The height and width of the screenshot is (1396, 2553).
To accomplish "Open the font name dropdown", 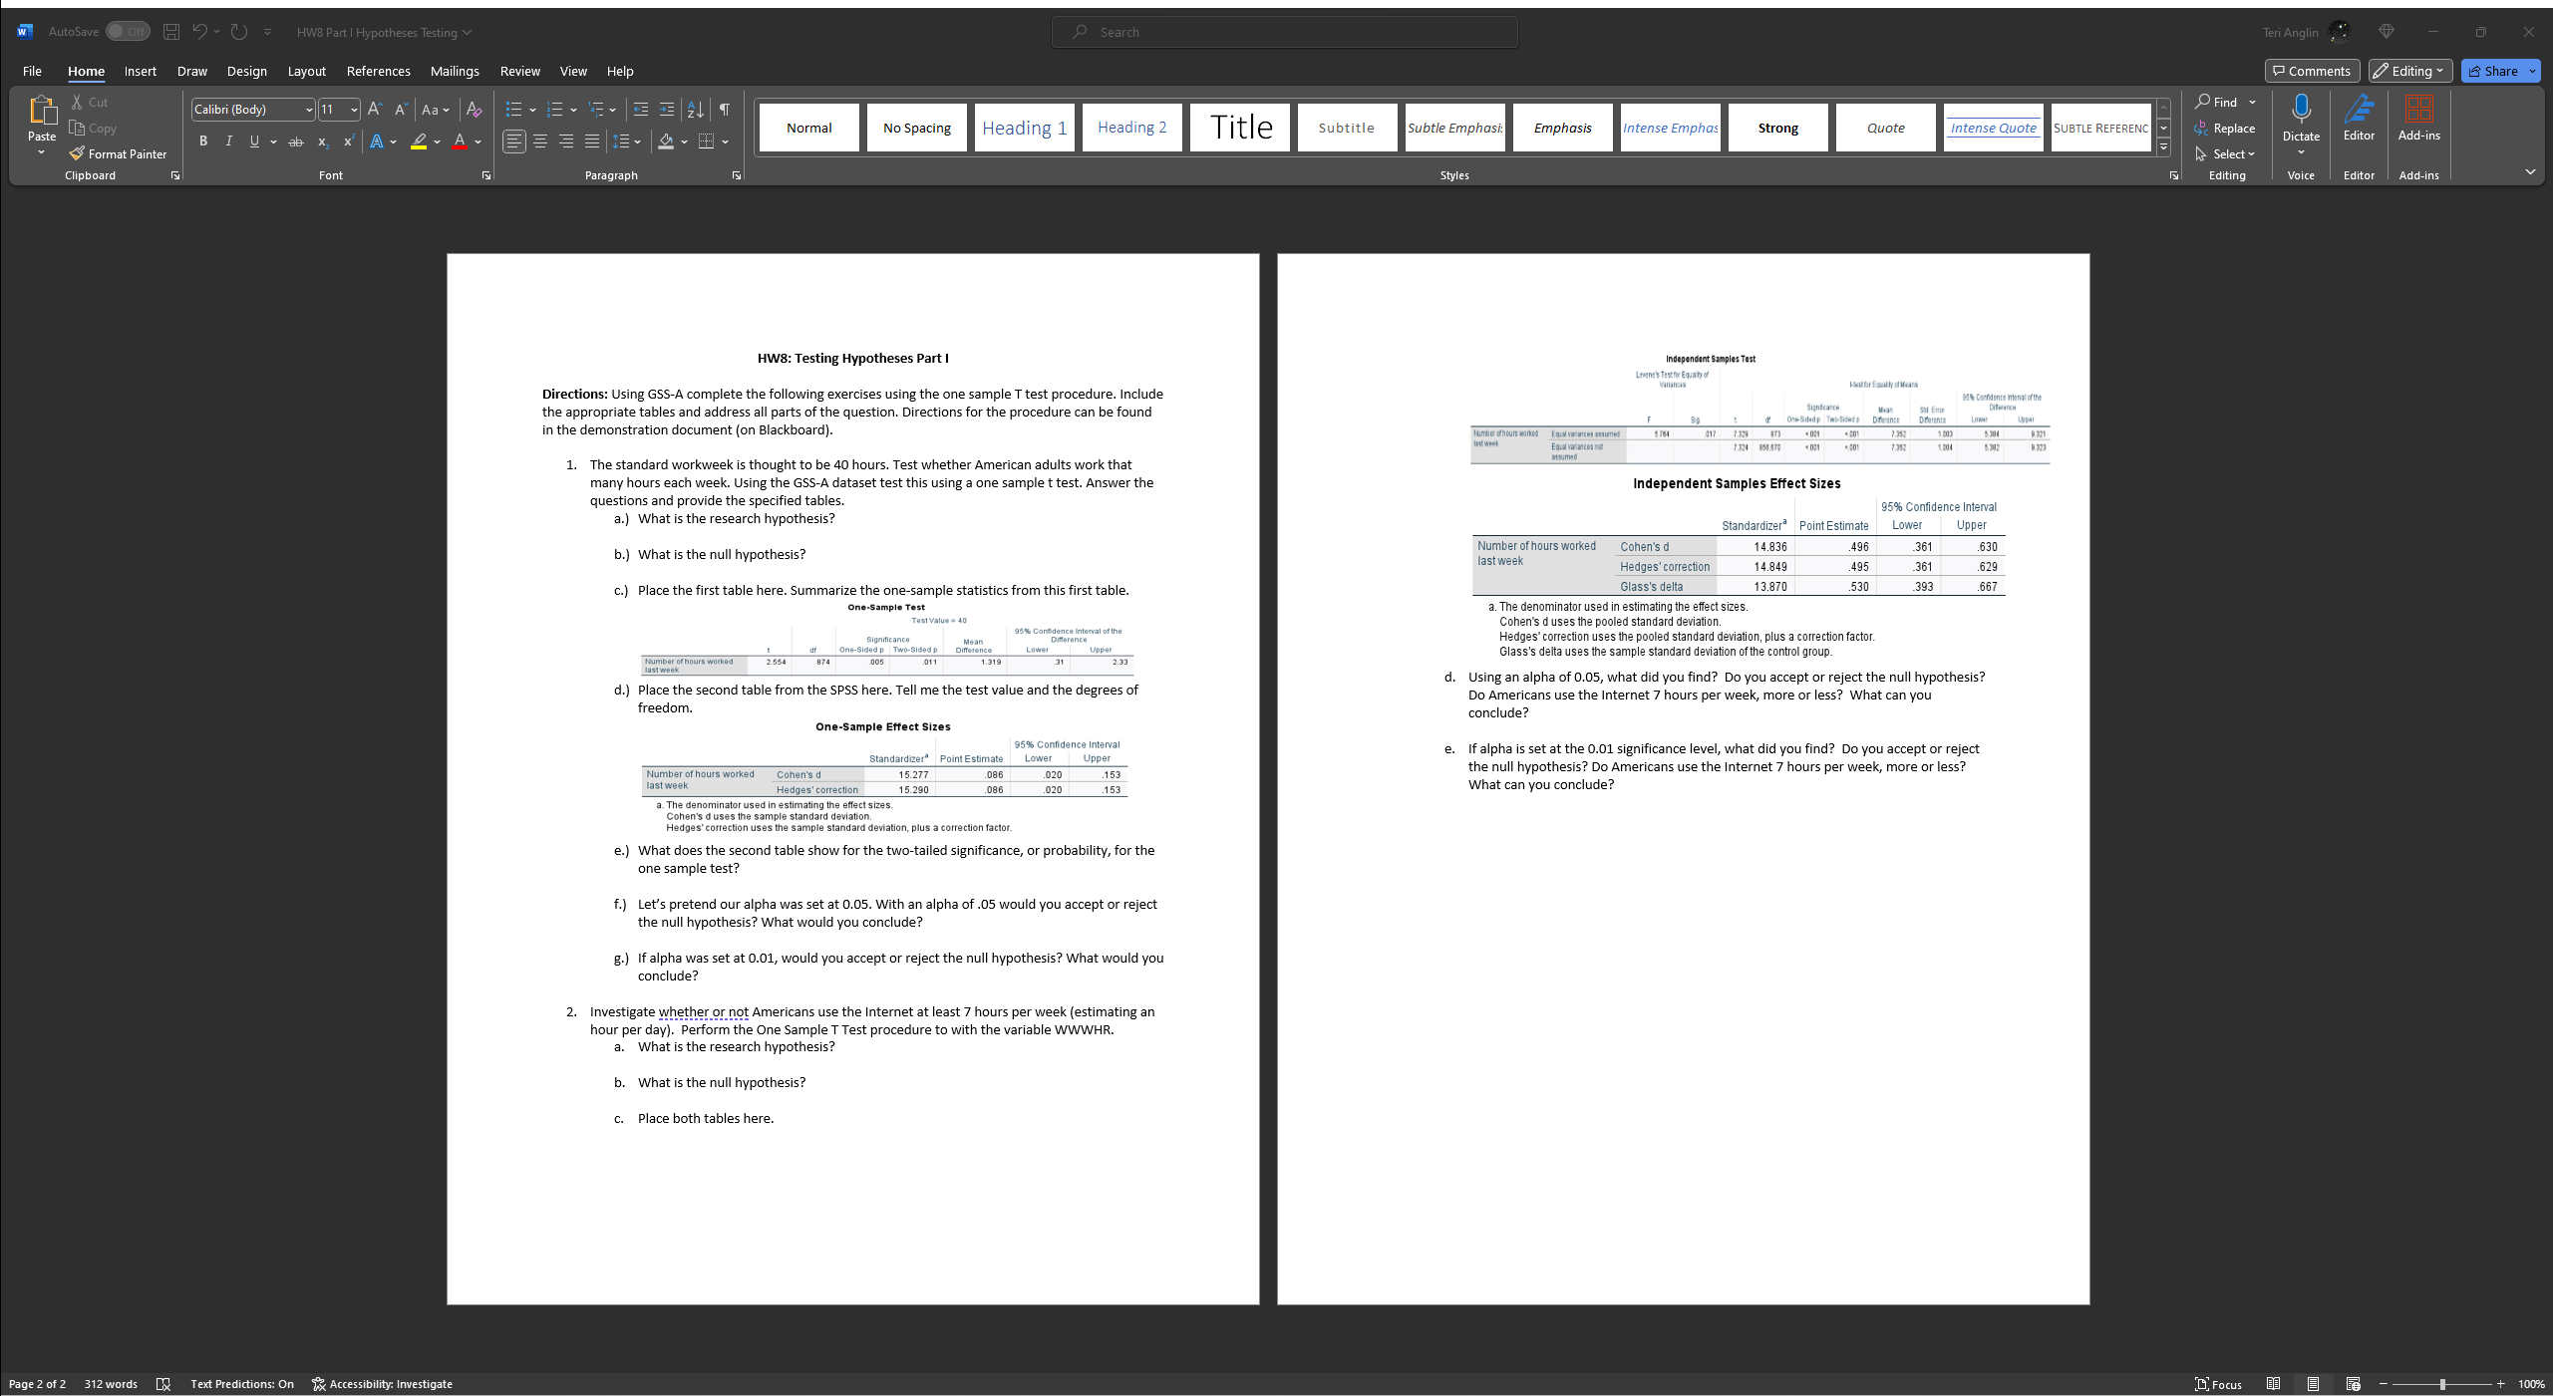I will click(x=309, y=110).
